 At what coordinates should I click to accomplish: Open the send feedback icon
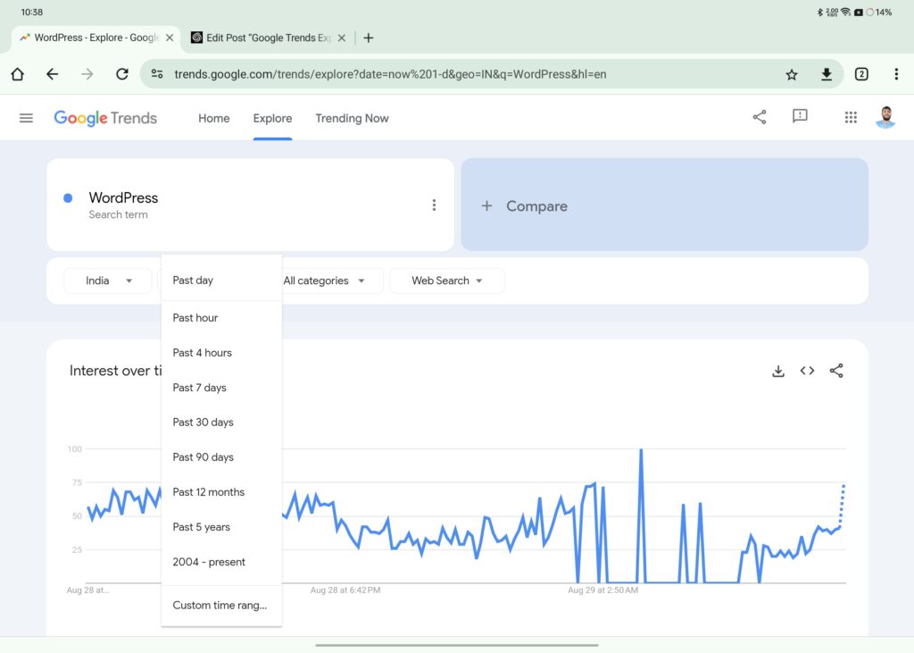click(x=800, y=117)
